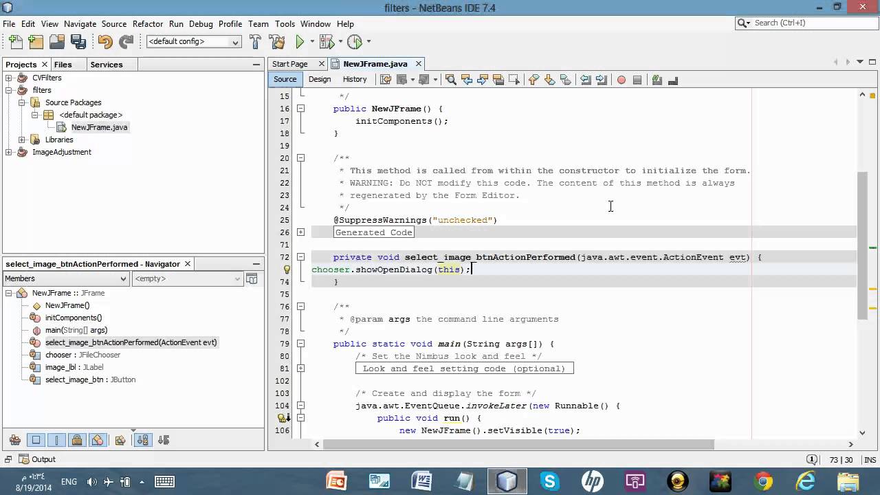Switch to the Services tab
Image resolution: width=880 pixels, height=495 pixels.
106,64
